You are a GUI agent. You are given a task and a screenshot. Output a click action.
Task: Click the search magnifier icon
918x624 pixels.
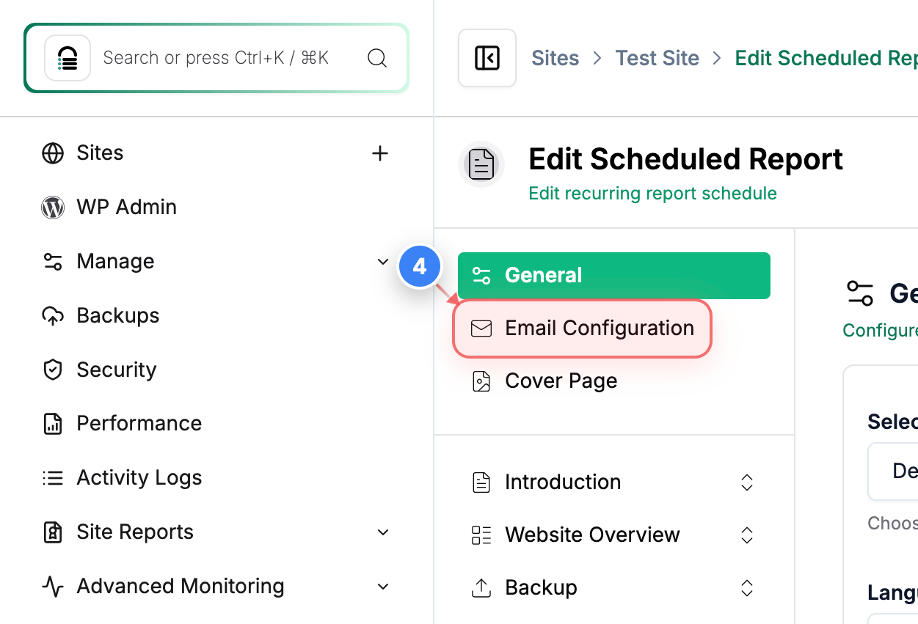click(x=377, y=58)
